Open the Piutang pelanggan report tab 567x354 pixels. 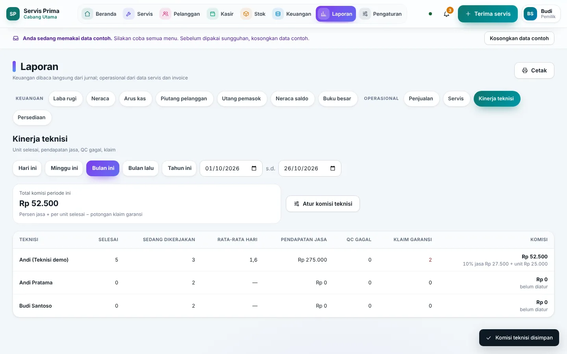click(184, 99)
